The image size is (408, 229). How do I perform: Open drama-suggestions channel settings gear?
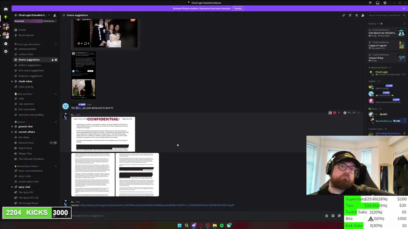(x=56, y=60)
